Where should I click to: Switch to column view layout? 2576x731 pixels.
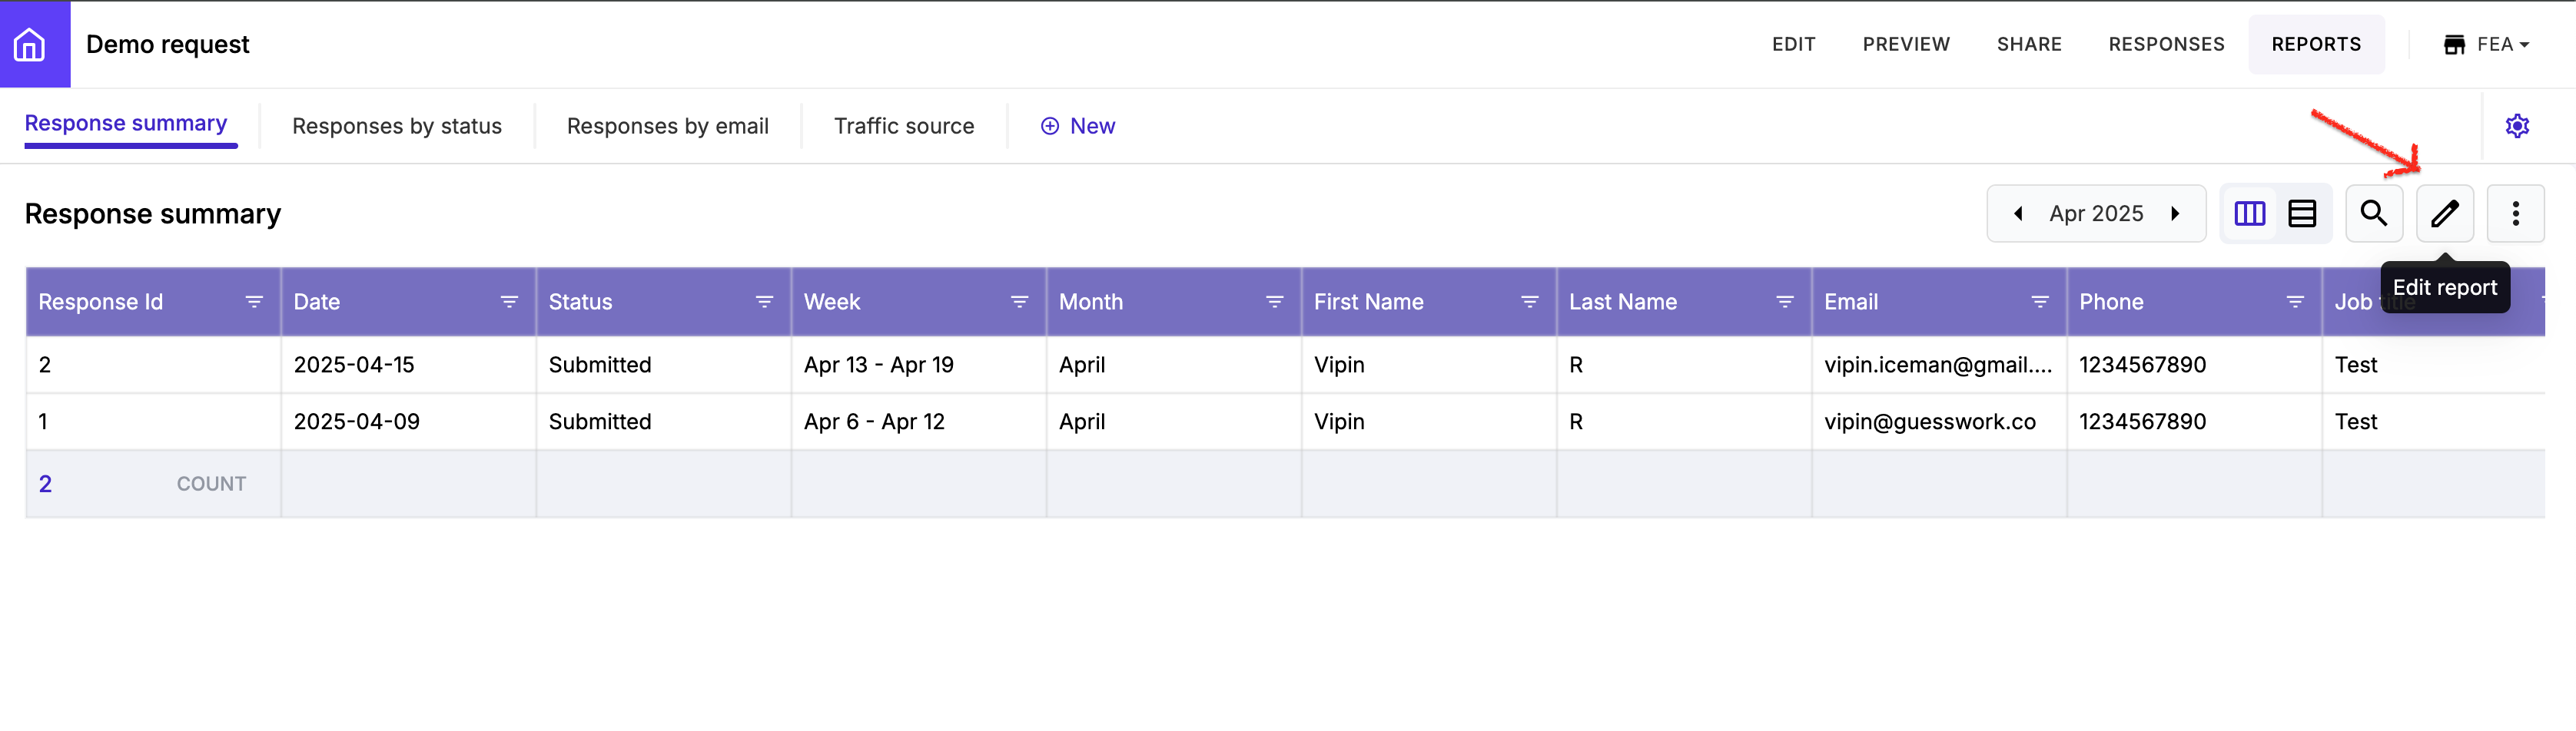click(x=2249, y=213)
